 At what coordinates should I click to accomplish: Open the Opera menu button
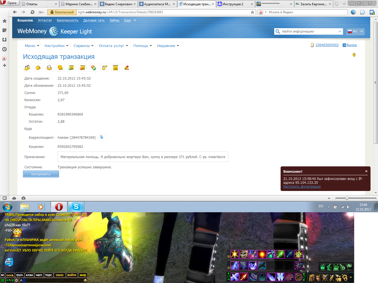coord(9,3)
